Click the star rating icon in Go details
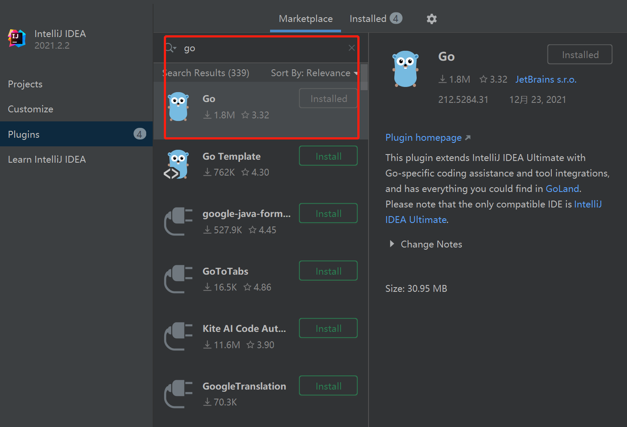Screen dimensions: 627x427 (x=483, y=79)
